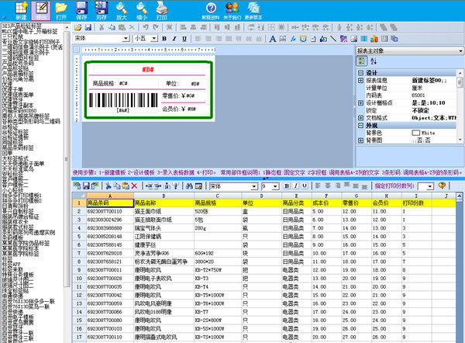Click the 打开 (Open) folder icon
This screenshot has height=343, width=465.
click(x=60, y=9)
